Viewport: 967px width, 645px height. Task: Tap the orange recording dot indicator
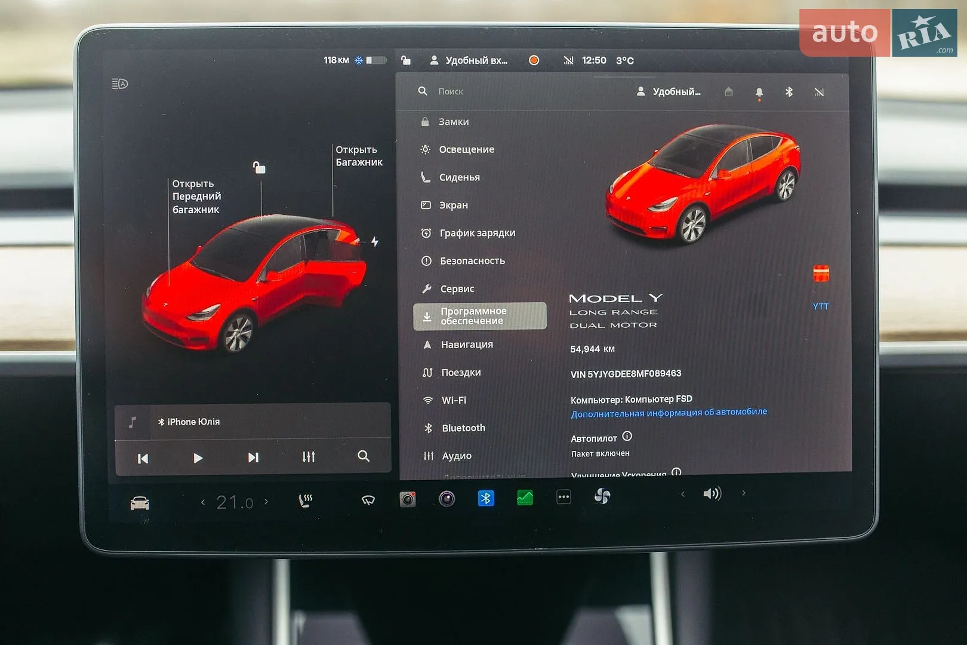(x=534, y=60)
